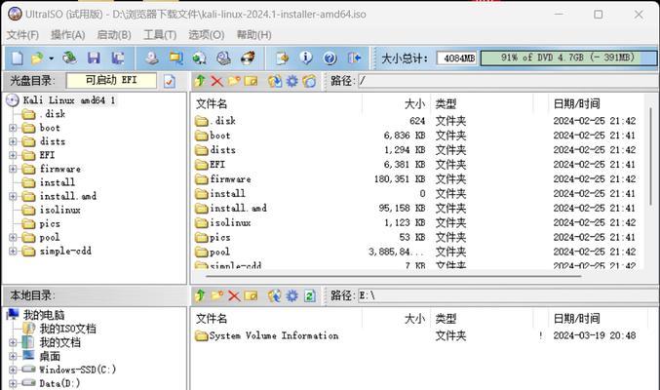Click the Save As icon
Image resolution: width=660 pixels, height=390 pixels.
click(x=117, y=58)
